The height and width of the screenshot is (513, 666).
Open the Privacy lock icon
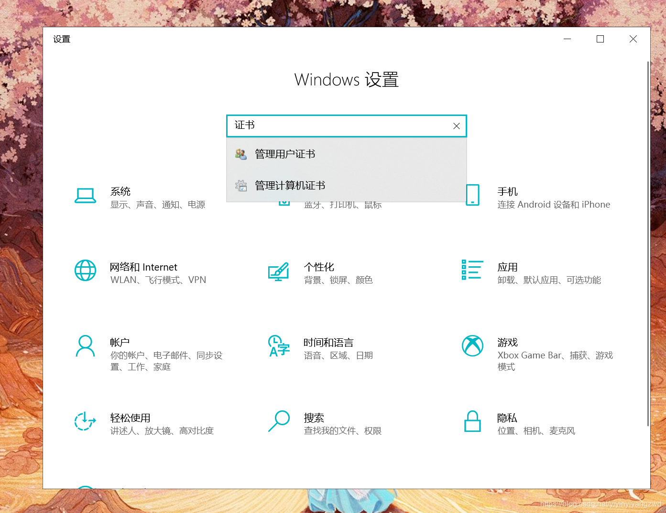[x=472, y=421]
